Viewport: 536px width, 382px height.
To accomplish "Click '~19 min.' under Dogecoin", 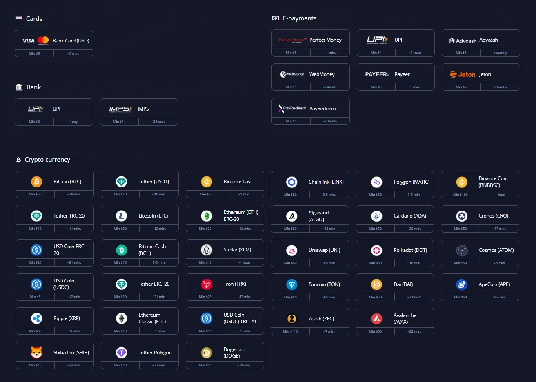I will 244,365.
